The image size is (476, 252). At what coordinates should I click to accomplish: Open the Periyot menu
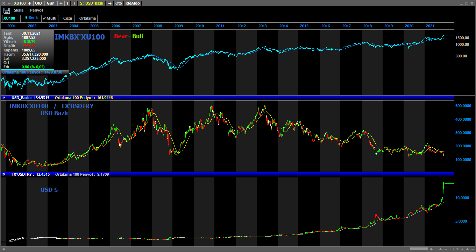36,10
